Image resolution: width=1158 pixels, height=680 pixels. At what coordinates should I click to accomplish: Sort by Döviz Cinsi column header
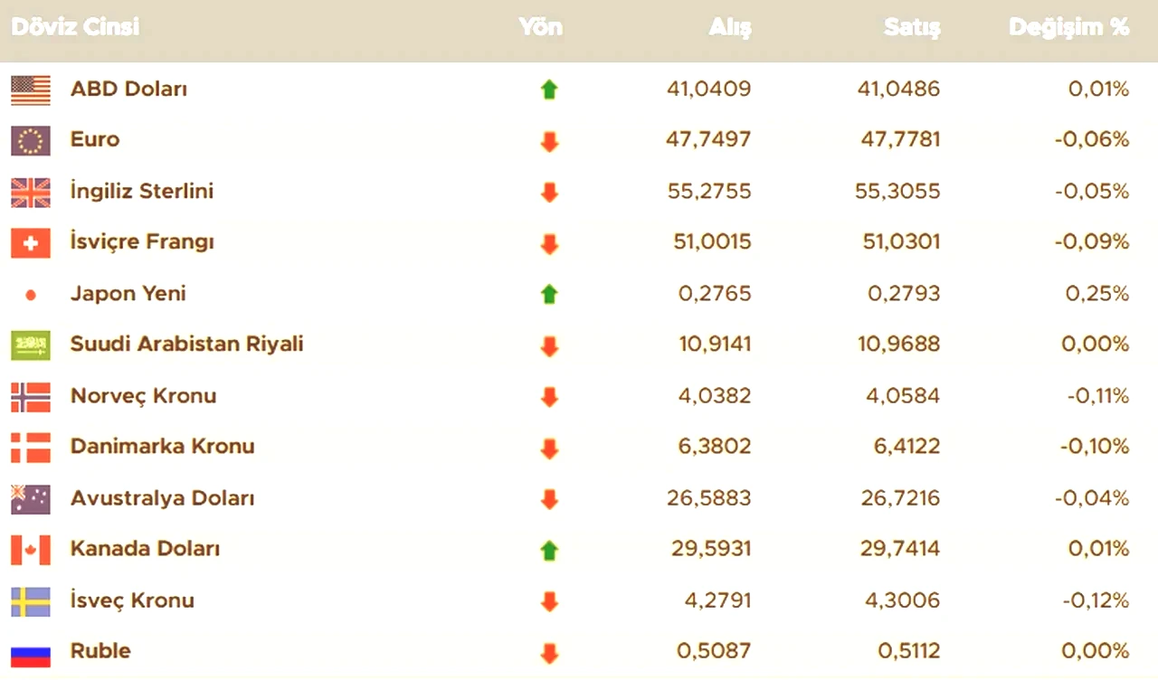click(75, 27)
